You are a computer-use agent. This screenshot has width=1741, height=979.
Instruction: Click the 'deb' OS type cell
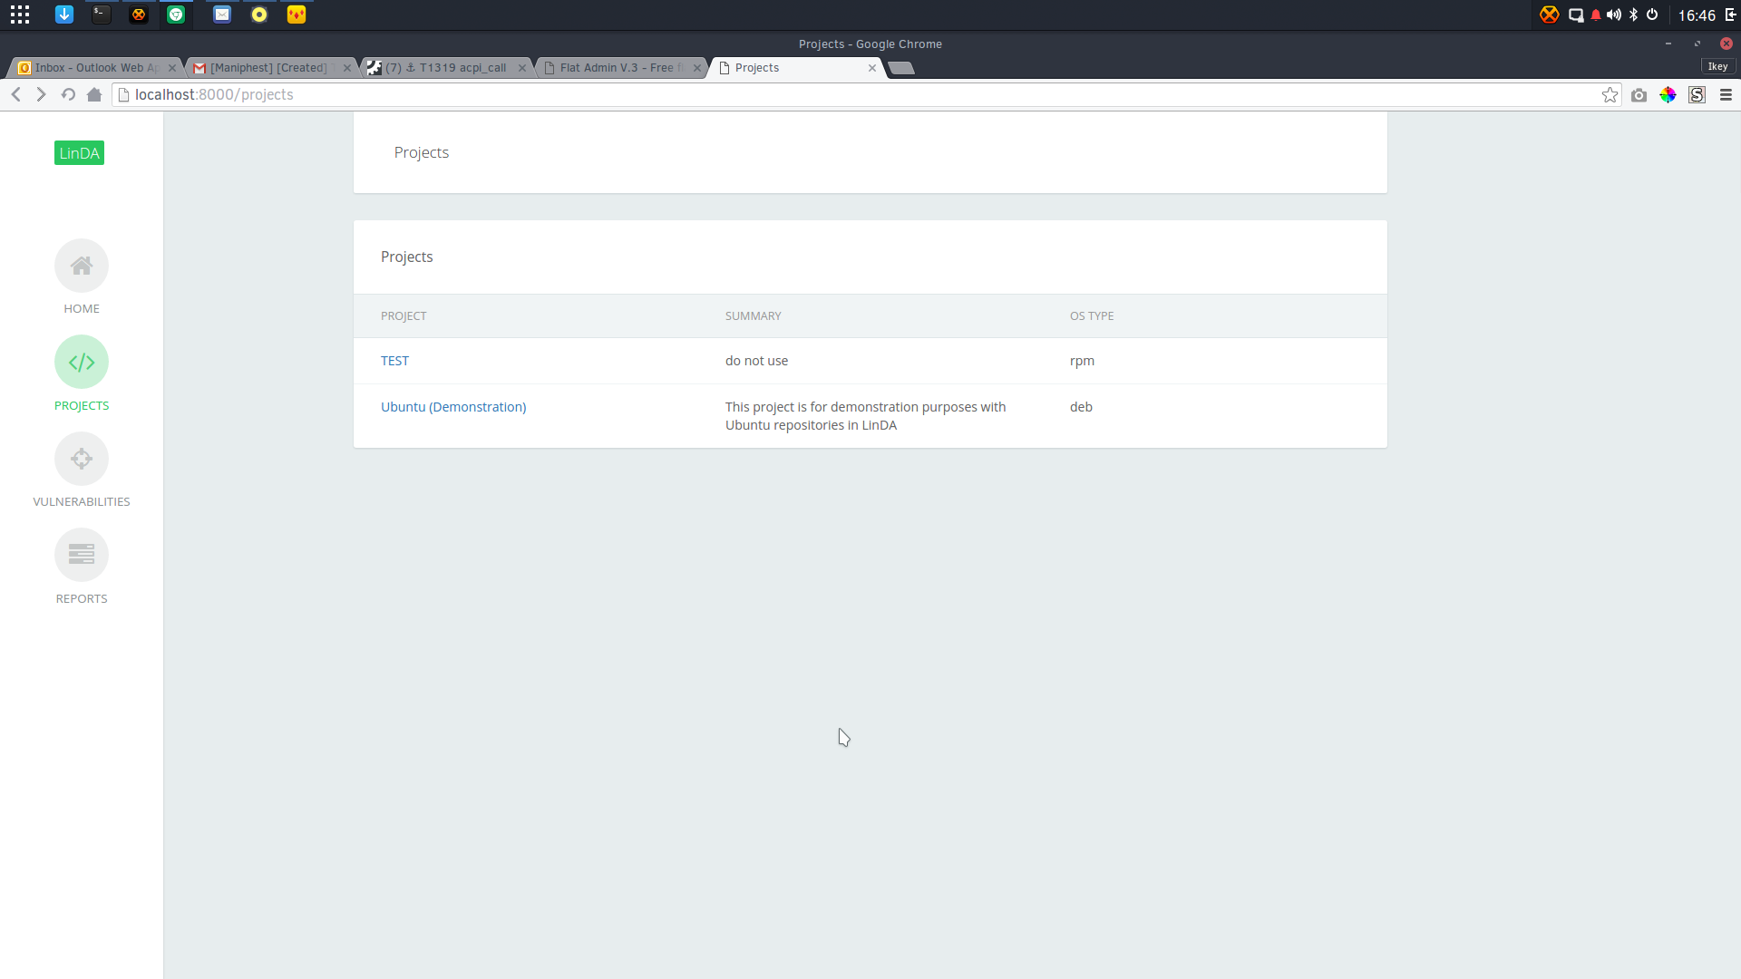click(x=1081, y=407)
